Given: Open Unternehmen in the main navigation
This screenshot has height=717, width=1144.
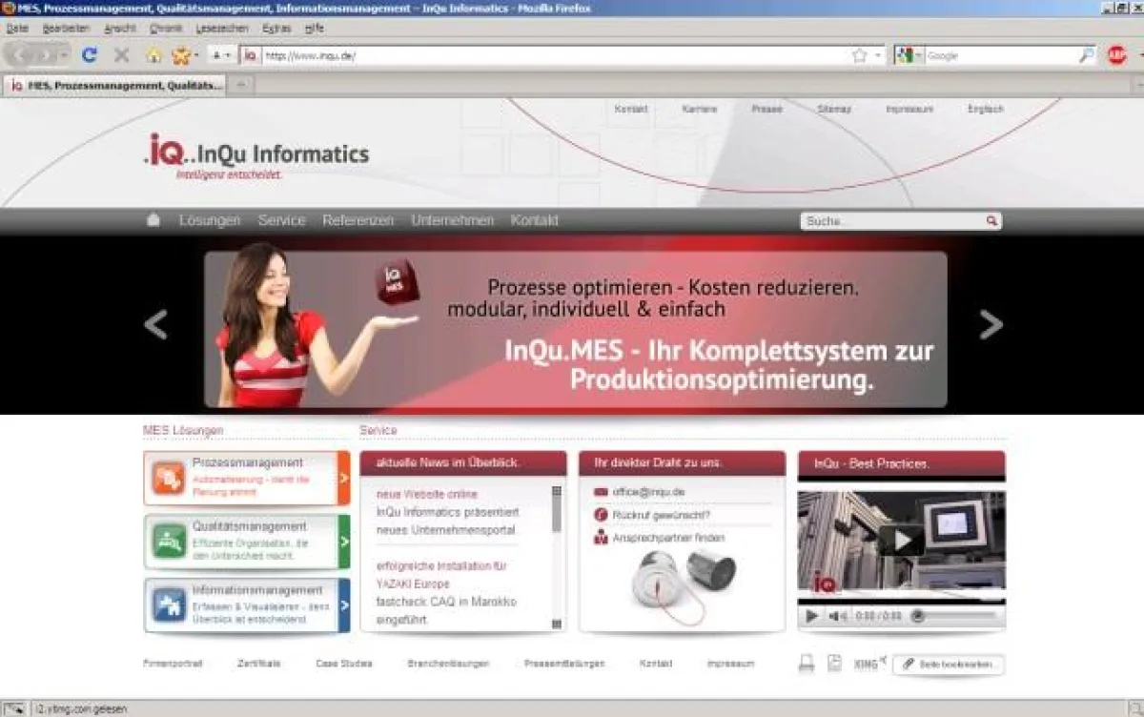Looking at the screenshot, I should [453, 220].
